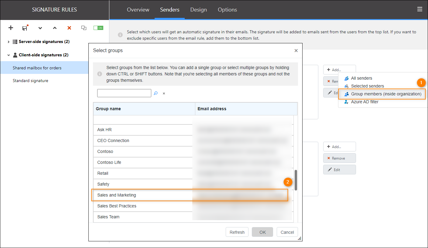
Task: Collapse the Client-side signatures section
Action: tap(8, 55)
